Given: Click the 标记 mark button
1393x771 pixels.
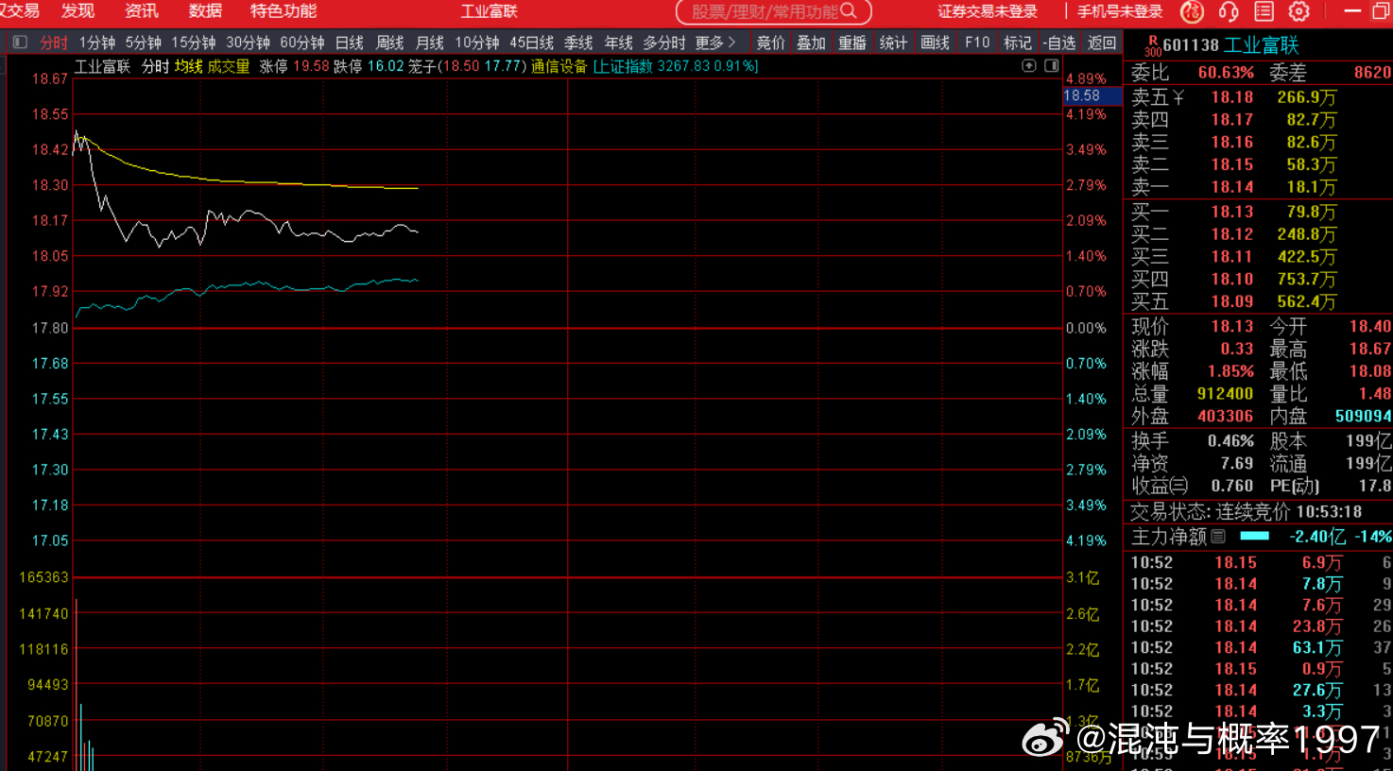Looking at the screenshot, I should click(x=1018, y=43).
